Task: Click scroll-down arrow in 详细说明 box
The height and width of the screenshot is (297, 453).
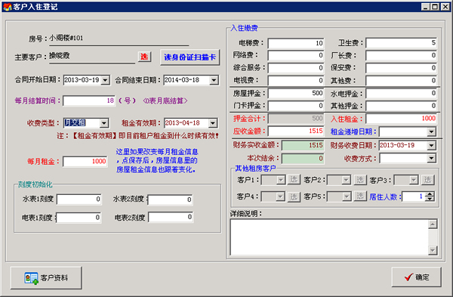Action: point(433,250)
